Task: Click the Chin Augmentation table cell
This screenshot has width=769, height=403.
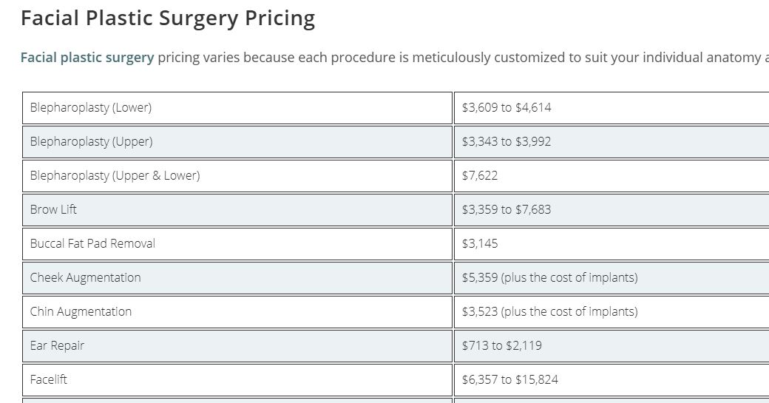Action: (x=237, y=312)
